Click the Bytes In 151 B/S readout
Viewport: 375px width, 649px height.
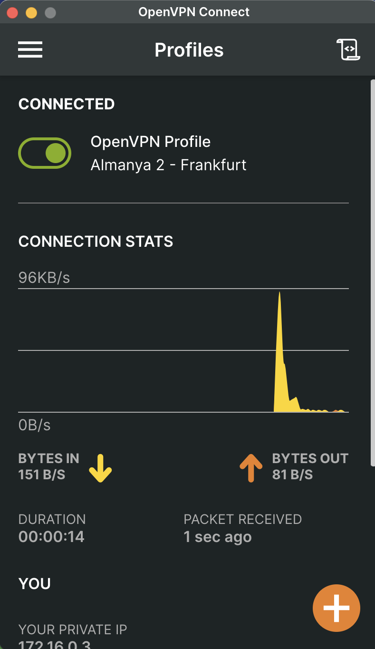click(x=42, y=475)
